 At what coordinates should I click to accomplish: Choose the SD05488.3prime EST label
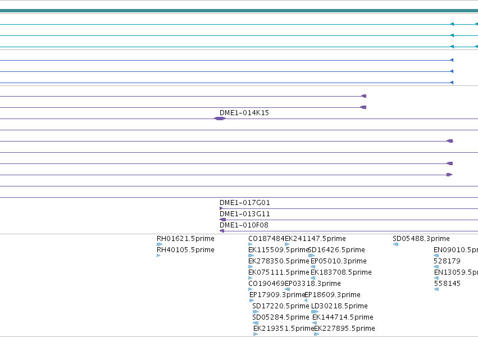tap(421, 239)
